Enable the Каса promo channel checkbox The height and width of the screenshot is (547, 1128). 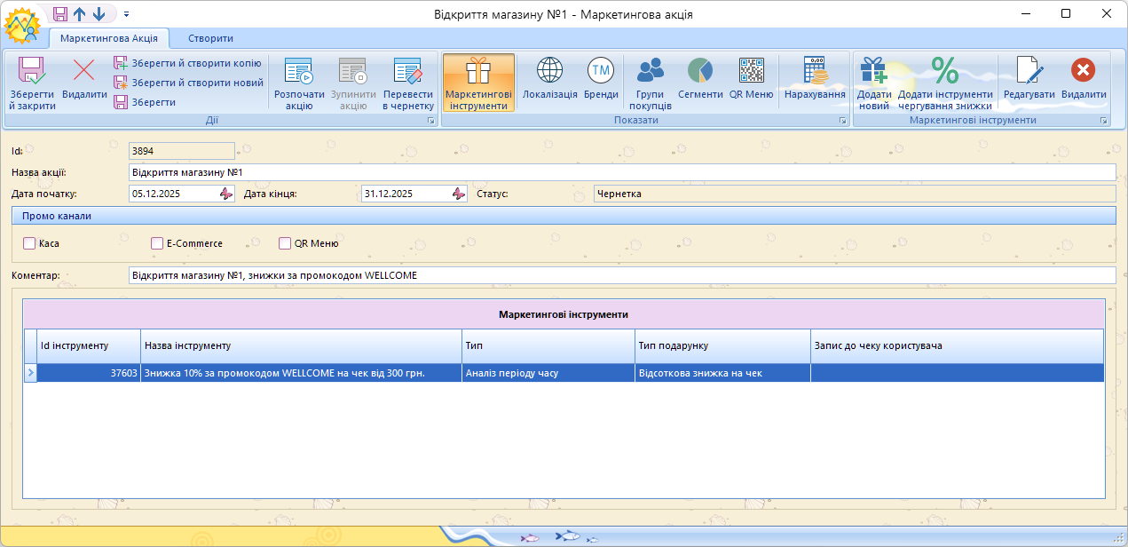coord(29,243)
